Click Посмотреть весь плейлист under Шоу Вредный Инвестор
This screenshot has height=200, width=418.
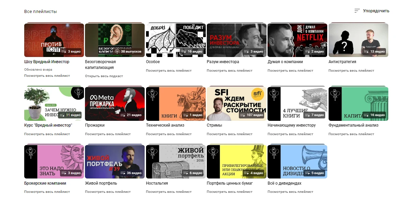pyautogui.click(x=47, y=76)
